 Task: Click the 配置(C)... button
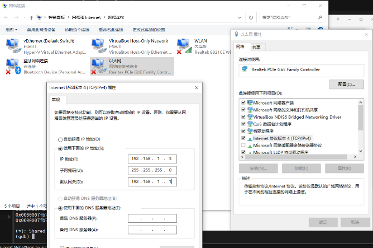coord(346,85)
